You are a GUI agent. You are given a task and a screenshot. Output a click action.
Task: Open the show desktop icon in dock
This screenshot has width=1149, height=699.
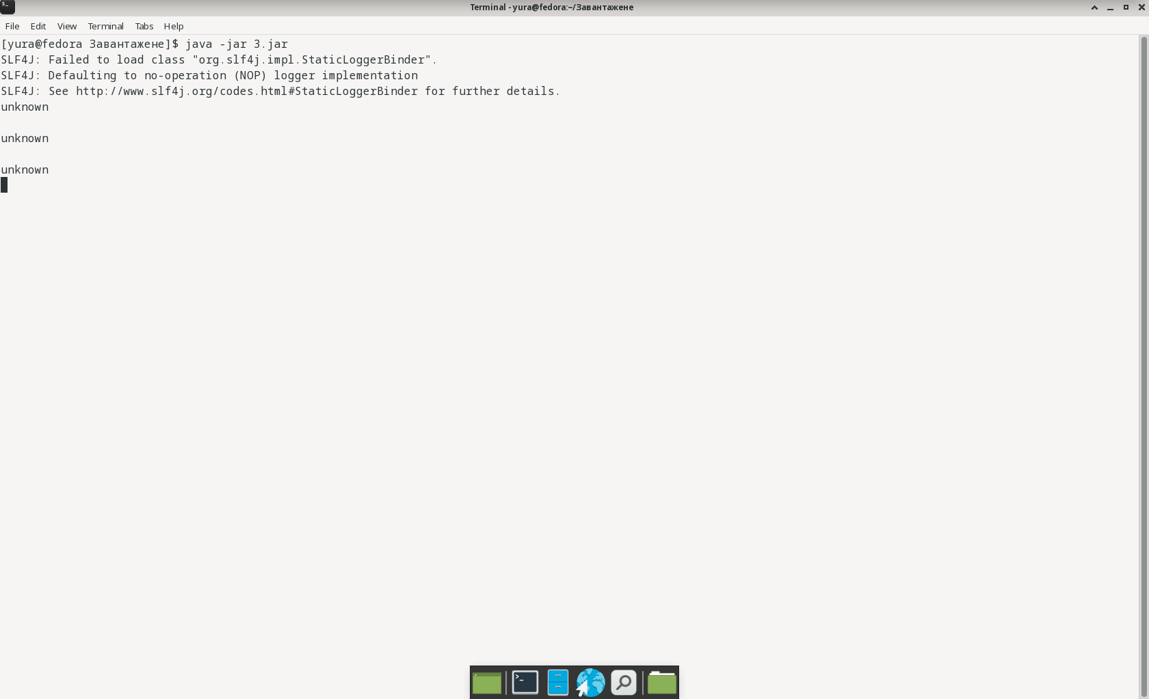click(487, 683)
